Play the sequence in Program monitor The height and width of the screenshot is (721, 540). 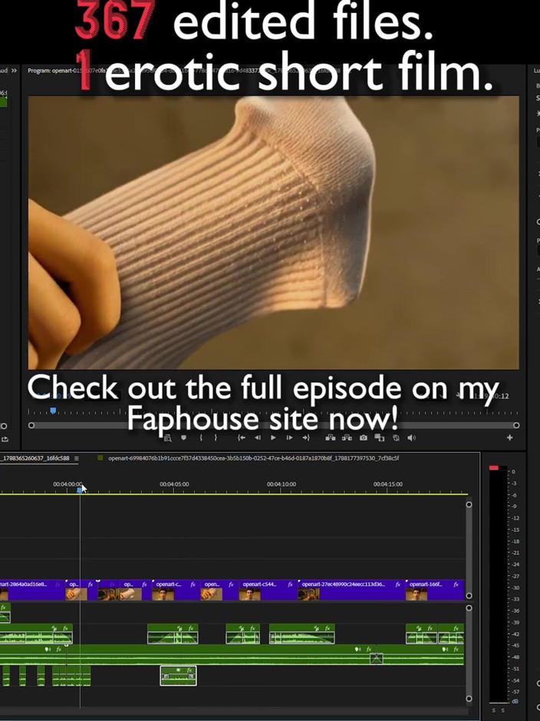[x=274, y=438]
